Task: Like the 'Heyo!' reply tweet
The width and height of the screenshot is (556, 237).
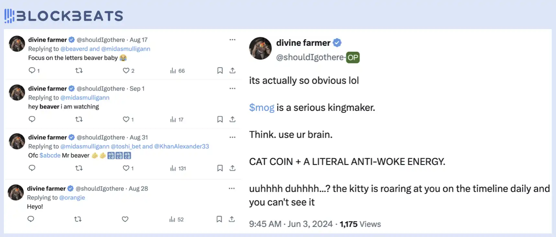Action: coord(125,219)
